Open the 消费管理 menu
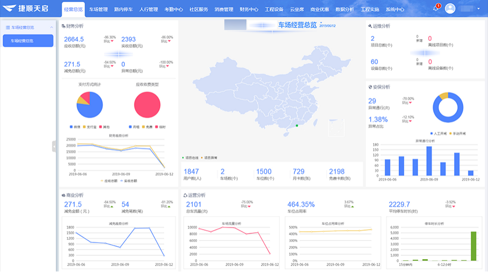 click(x=224, y=9)
